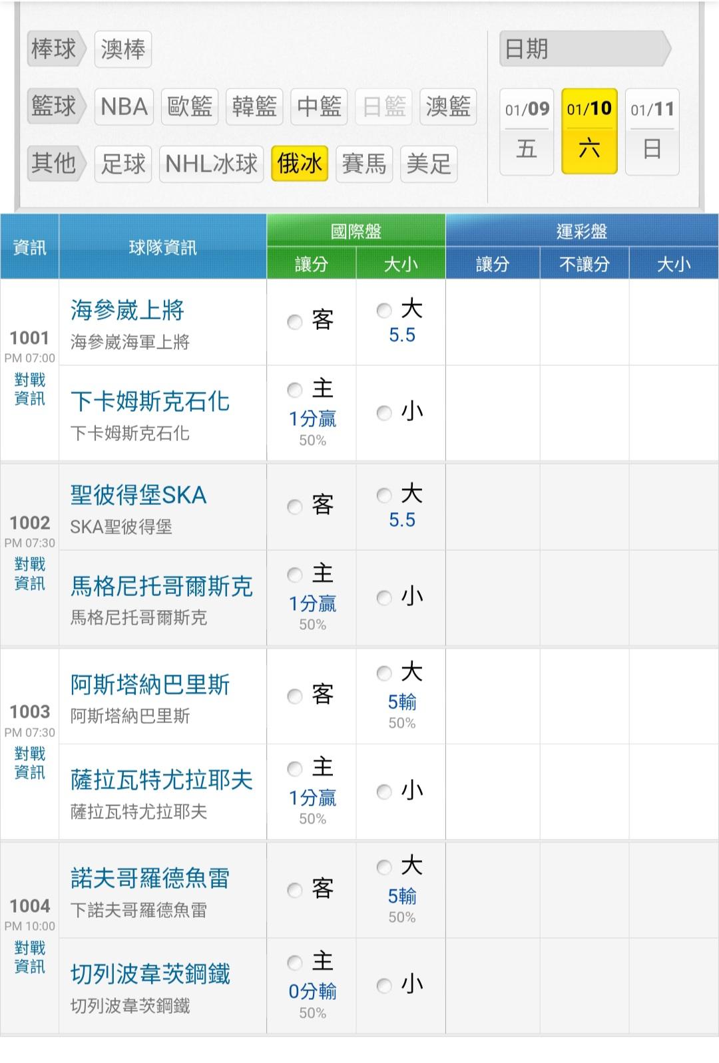Pick 大 5.5 radio for match 1002

[384, 495]
